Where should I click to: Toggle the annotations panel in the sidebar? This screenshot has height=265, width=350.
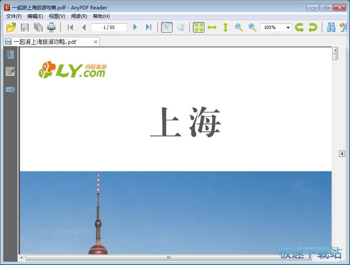point(10,71)
